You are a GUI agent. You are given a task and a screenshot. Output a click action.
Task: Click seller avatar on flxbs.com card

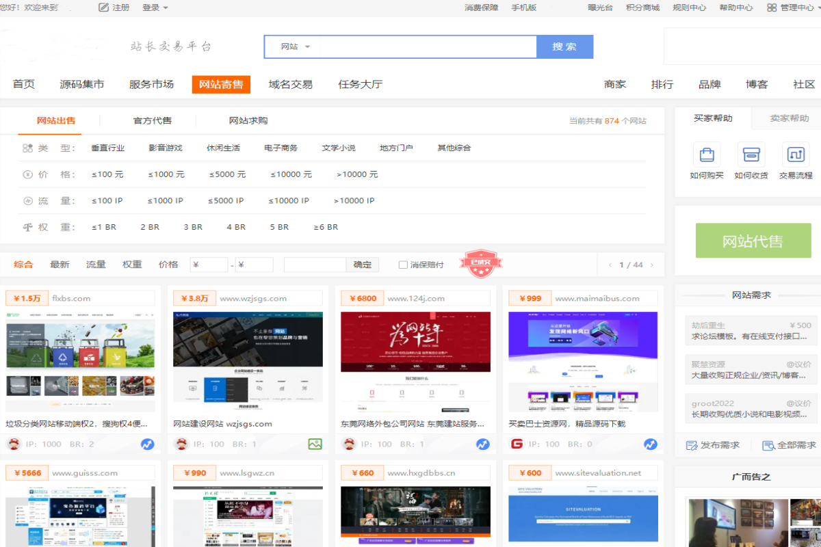14,444
